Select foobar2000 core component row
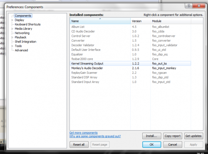This screenshot has height=154, width=208. click(131, 59)
